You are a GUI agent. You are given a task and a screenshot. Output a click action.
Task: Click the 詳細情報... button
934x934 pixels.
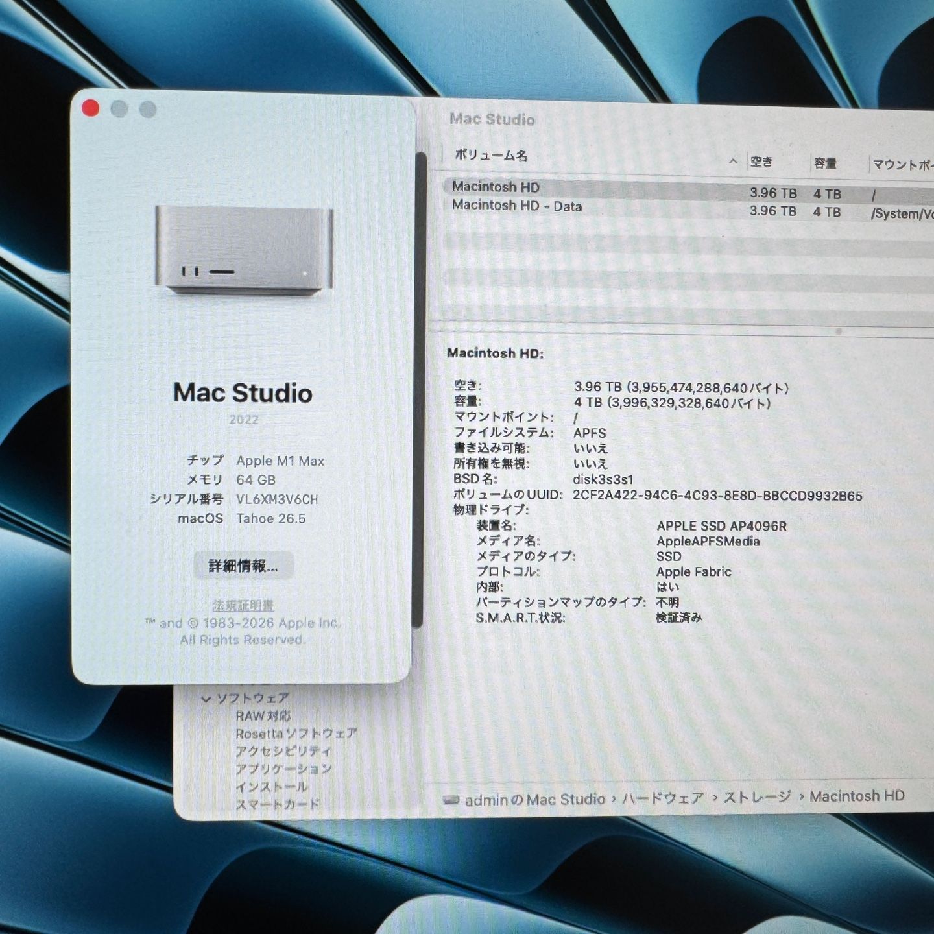[x=244, y=566]
